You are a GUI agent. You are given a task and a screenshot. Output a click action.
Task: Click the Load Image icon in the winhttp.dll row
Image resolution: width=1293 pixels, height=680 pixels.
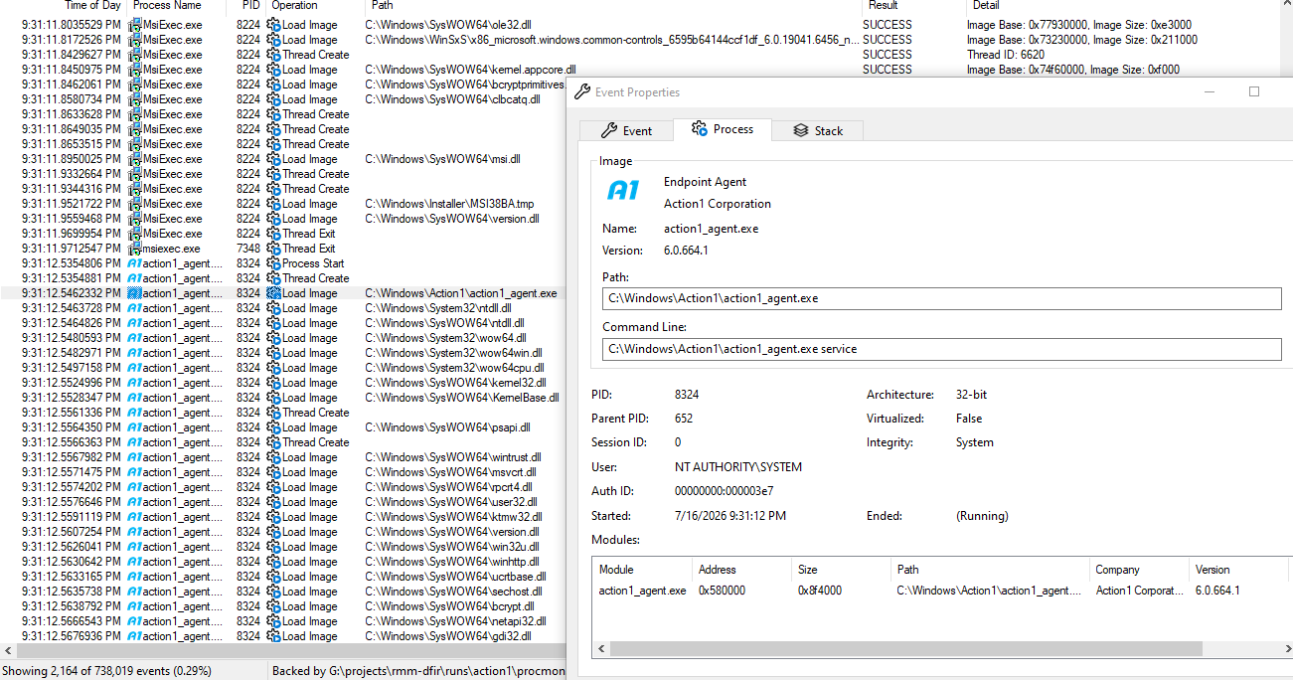(x=273, y=562)
